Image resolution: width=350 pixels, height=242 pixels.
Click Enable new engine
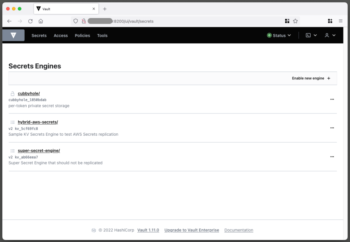tap(310, 78)
